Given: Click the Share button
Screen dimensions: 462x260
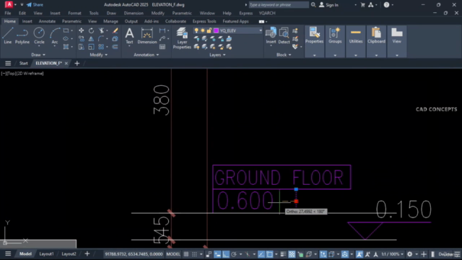Looking at the screenshot, I should [x=35, y=5].
